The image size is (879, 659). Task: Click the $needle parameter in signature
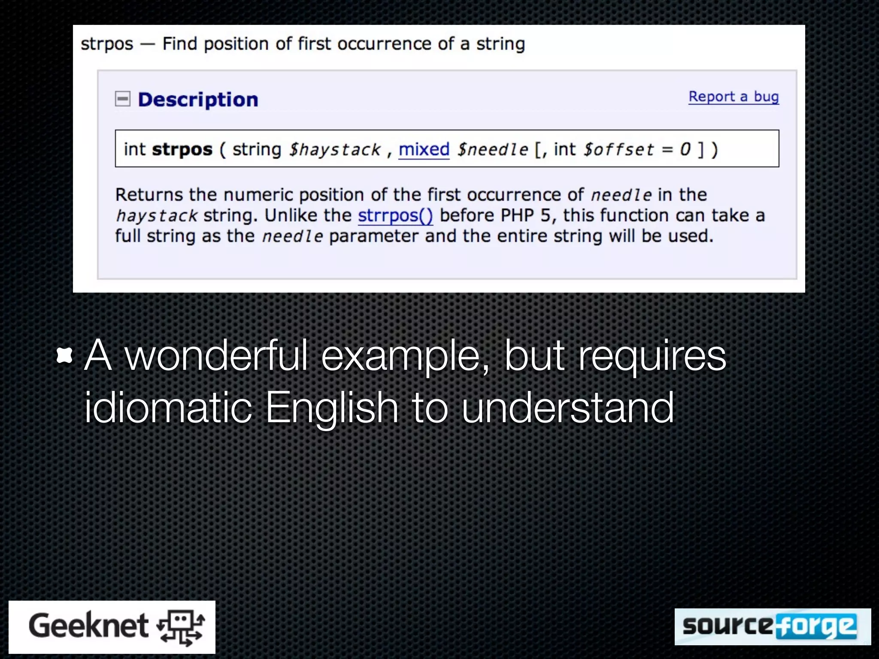click(492, 150)
